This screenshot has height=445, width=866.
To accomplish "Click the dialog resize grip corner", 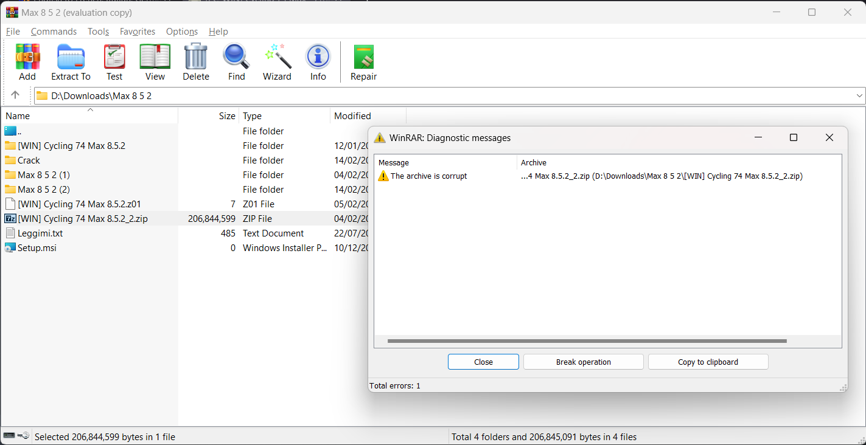I will [x=843, y=387].
